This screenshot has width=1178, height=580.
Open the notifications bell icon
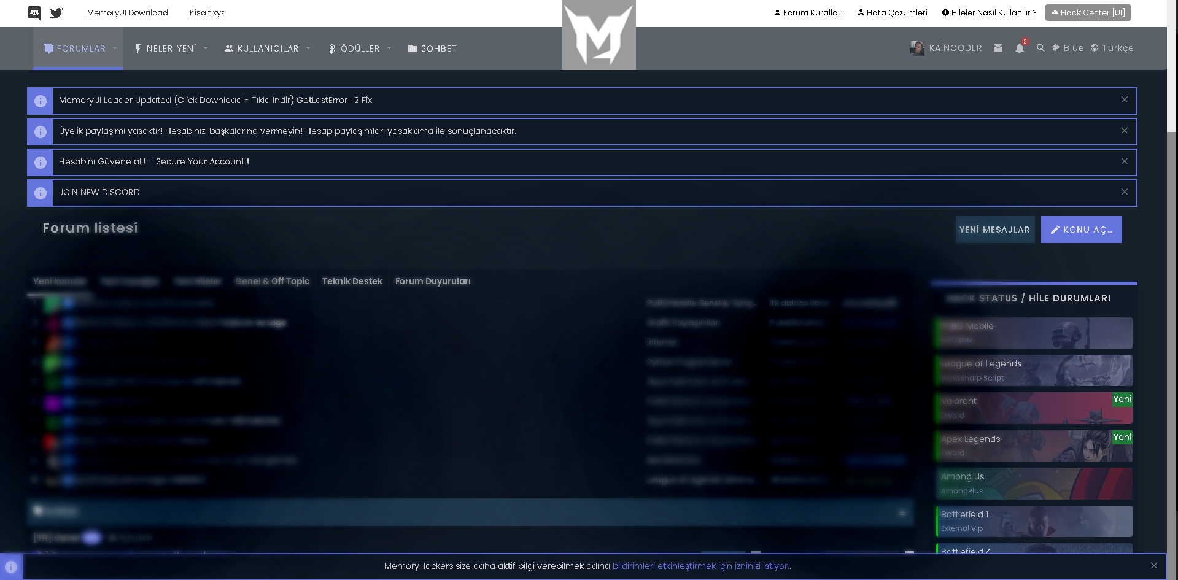(1020, 48)
